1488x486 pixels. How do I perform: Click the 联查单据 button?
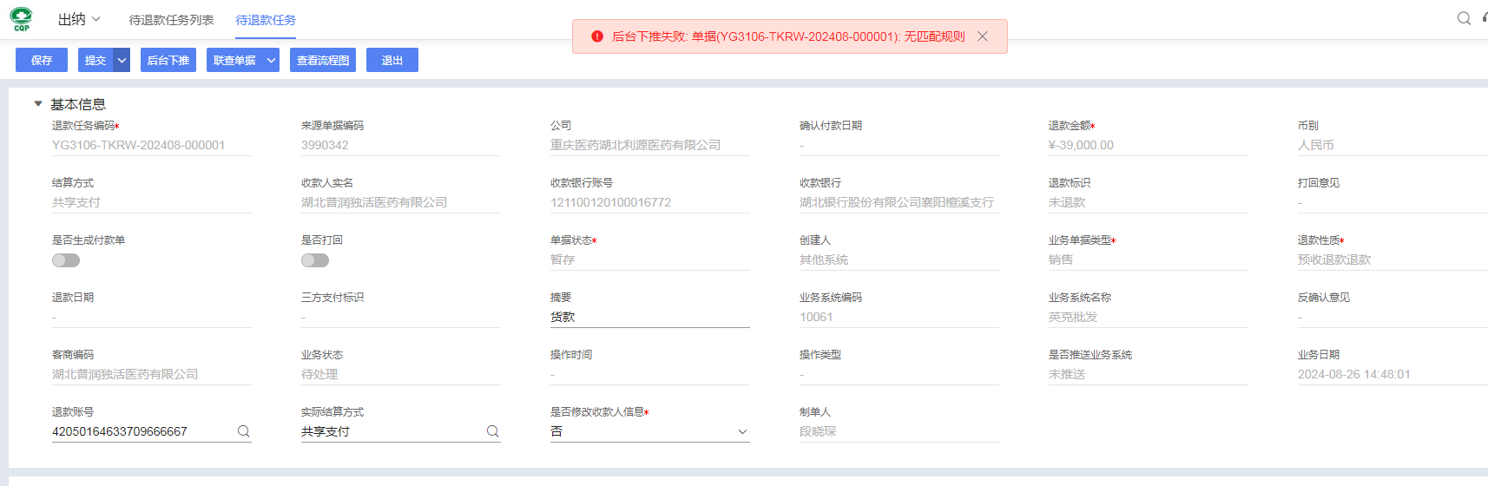coord(234,60)
